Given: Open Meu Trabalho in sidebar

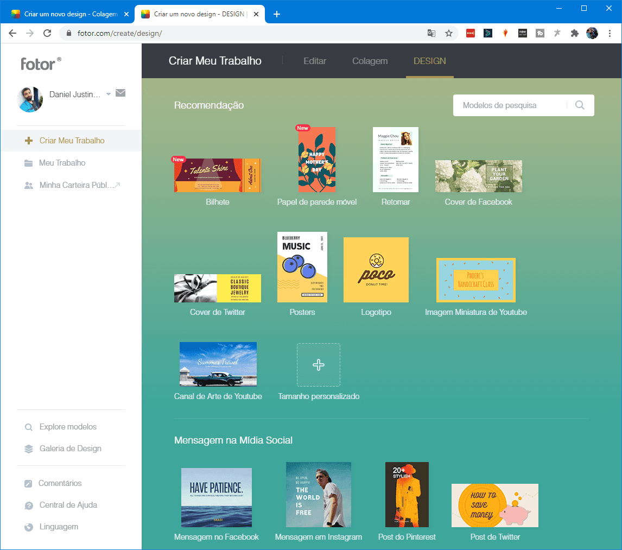Looking at the screenshot, I should coord(62,163).
